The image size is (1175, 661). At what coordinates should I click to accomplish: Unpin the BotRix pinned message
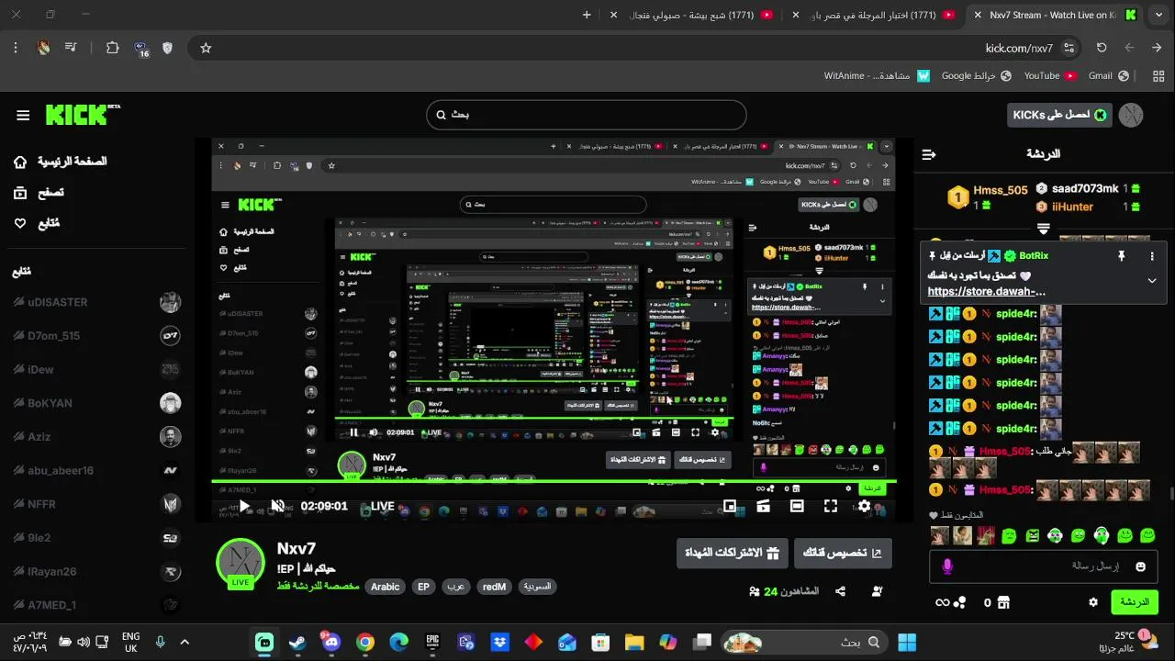pos(1121,256)
